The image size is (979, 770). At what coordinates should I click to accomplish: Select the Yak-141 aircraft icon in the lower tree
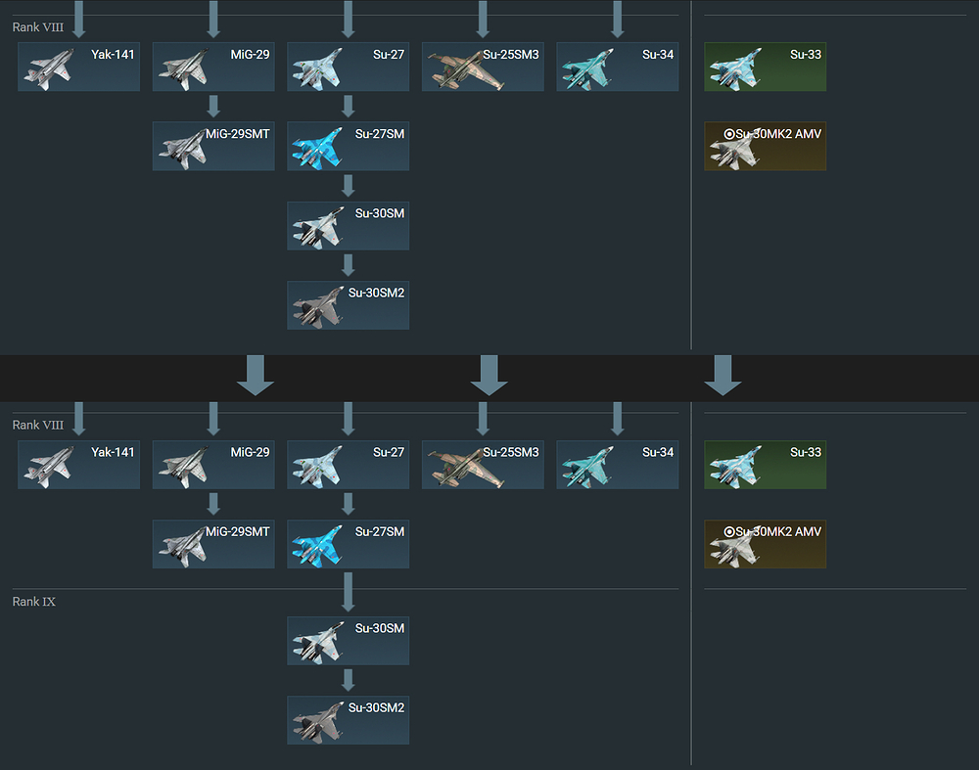click(x=48, y=467)
